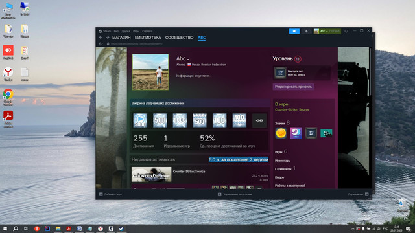The image size is (415, 233).
Task: Click the 255 Достижения stat
Action: coord(143,141)
